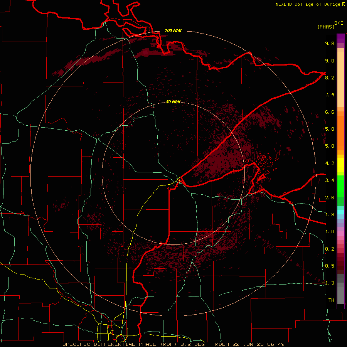Pick the dark red segment of the color bar

(340, 263)
